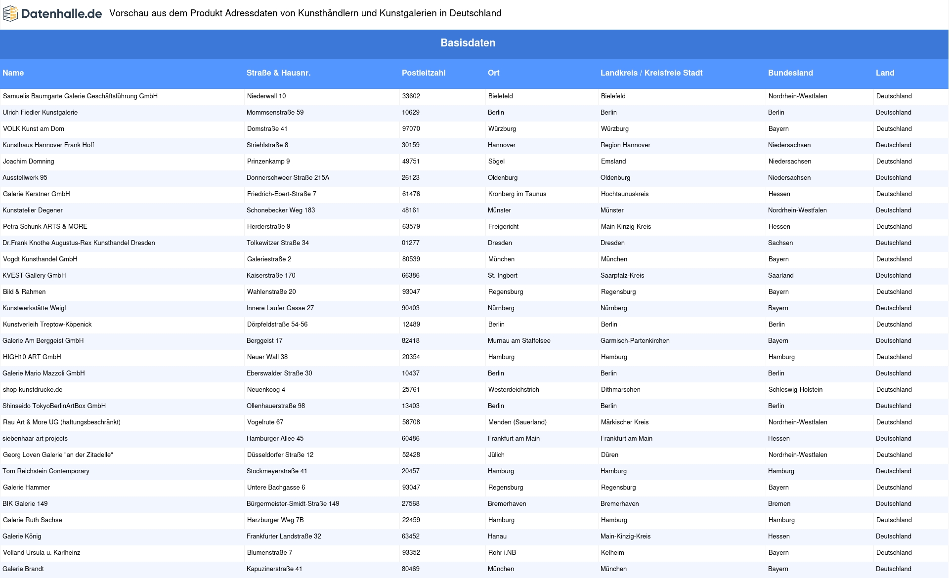The height and width of the screenshot is (578, 949).
Task: Click the BIK Galerie 149 name cell
Action: [25, 504]
